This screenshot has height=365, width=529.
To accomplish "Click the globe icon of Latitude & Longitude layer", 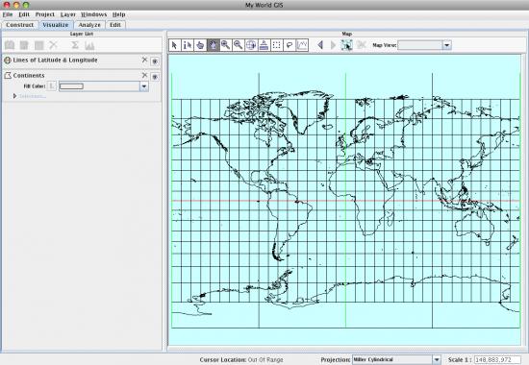I will [8, 61].
